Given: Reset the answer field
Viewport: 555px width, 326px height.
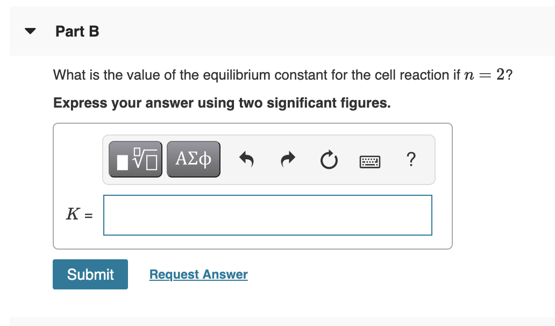Looking at the screenshot, I should coord(329,159).
